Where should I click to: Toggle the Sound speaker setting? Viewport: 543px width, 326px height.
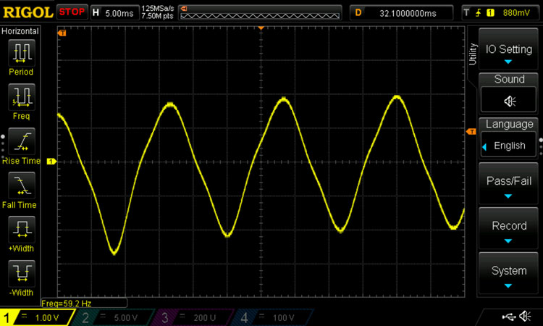[509, 101]
